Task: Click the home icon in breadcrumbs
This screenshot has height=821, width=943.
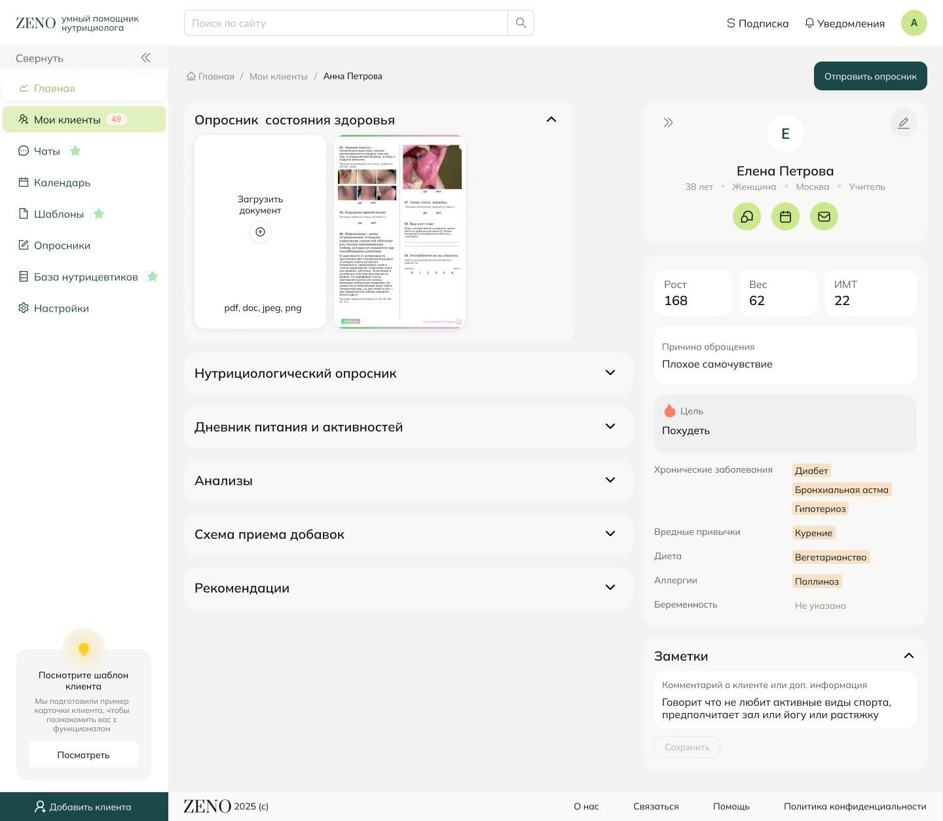Action: point(191,76)
